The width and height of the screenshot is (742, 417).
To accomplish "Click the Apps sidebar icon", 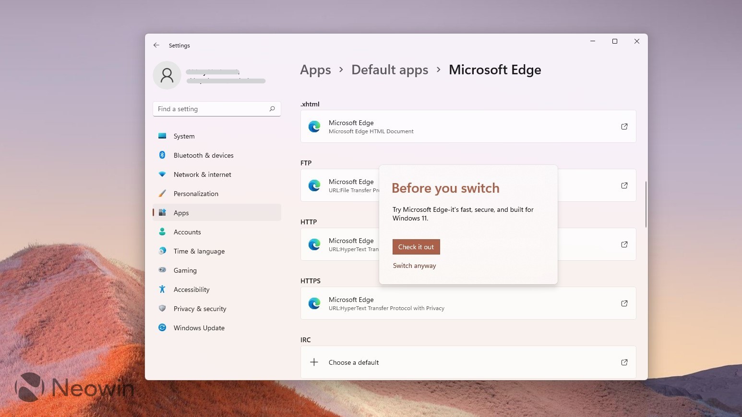I will point(162,213).
